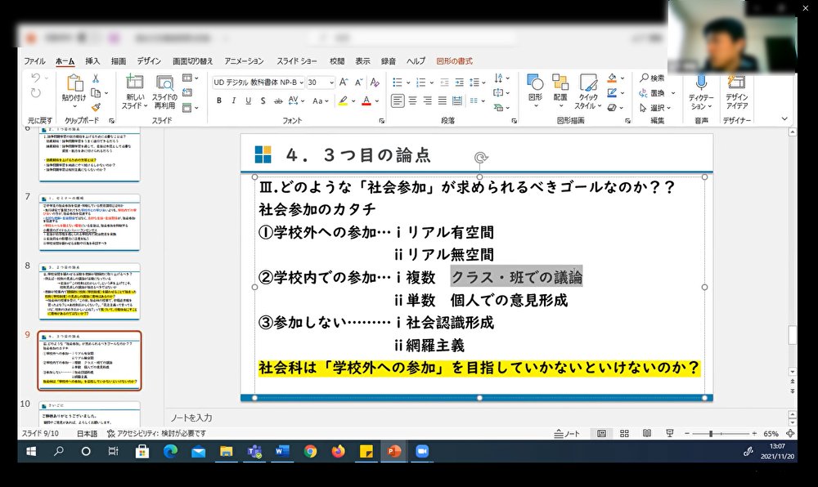Open the font size dropdown

click(x=331, y=83)
